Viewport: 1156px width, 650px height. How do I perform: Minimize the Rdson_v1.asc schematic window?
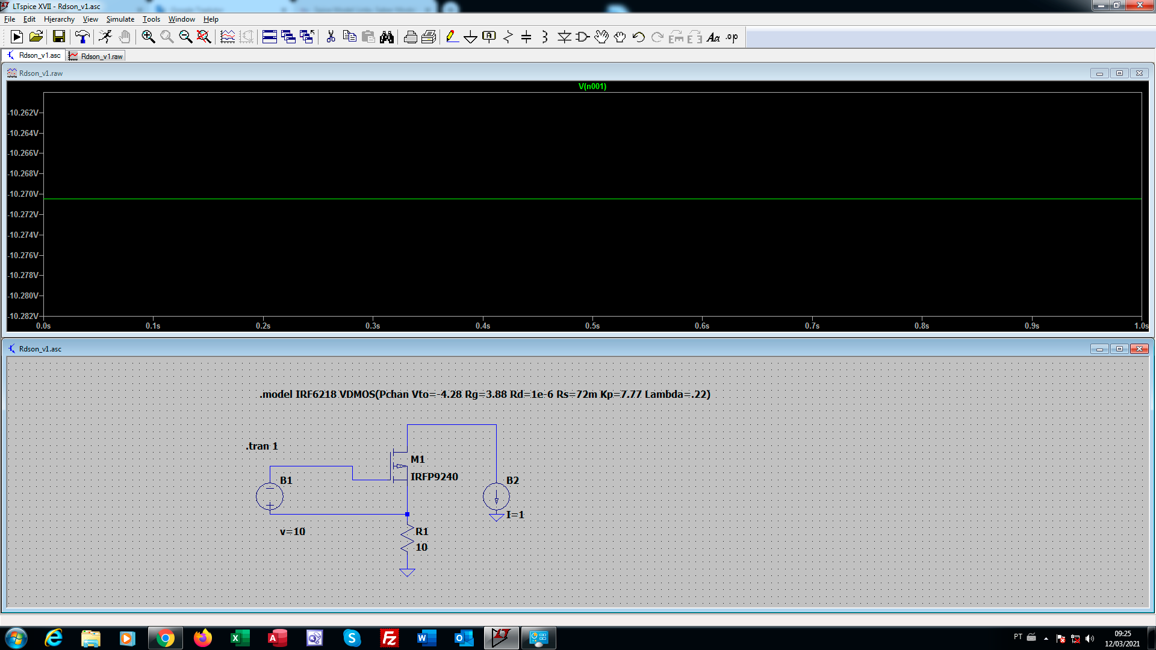coord(1099,349)
